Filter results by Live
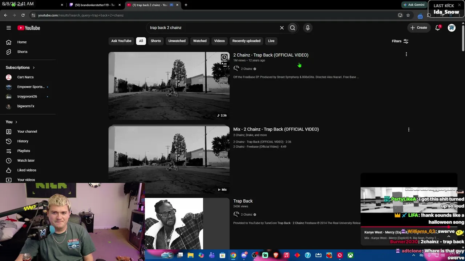Viewport: 465px width, 261px height. 271,41
